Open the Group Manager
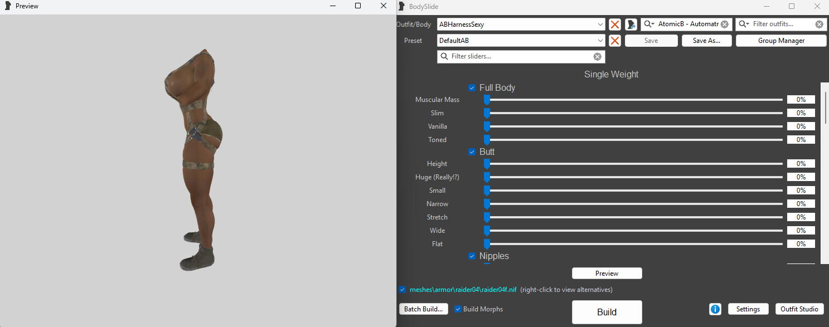Viewport: 829px width, 327px height. pos(781,41)
